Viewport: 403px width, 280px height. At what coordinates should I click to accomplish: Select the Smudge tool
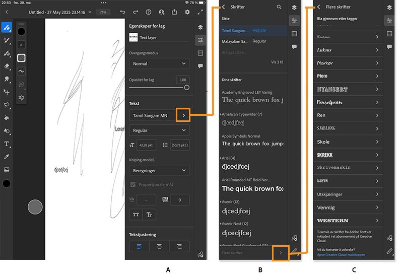click(7, 79)
